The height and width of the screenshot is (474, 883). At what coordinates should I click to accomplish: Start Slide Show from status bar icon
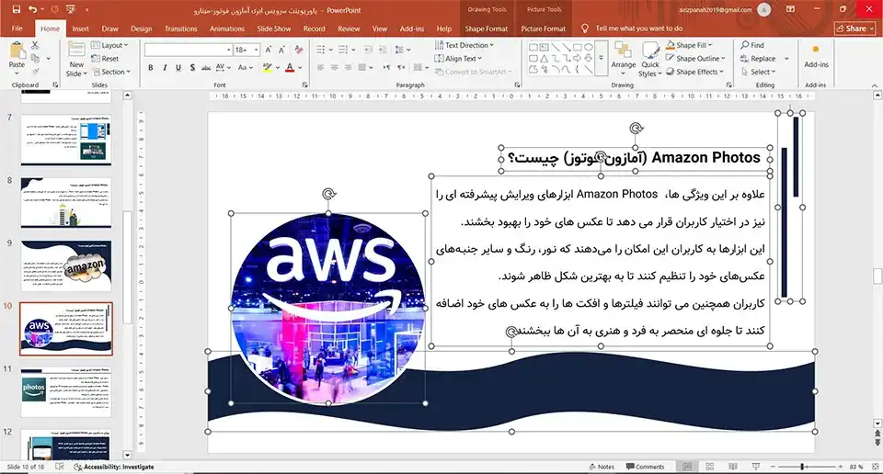pos(756,467)
